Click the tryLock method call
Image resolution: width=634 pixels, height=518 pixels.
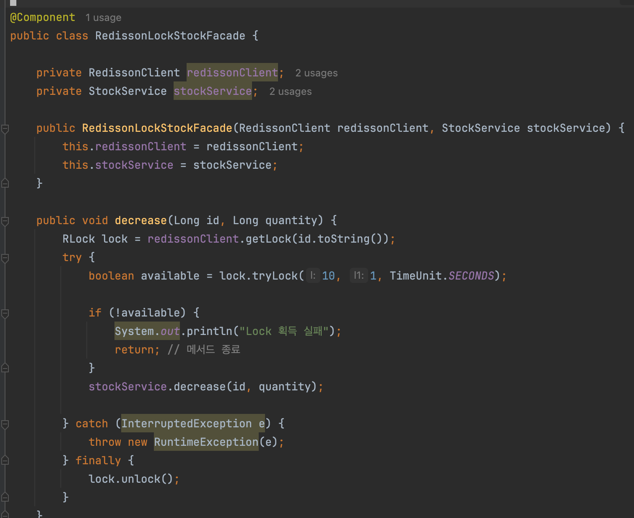275,276
